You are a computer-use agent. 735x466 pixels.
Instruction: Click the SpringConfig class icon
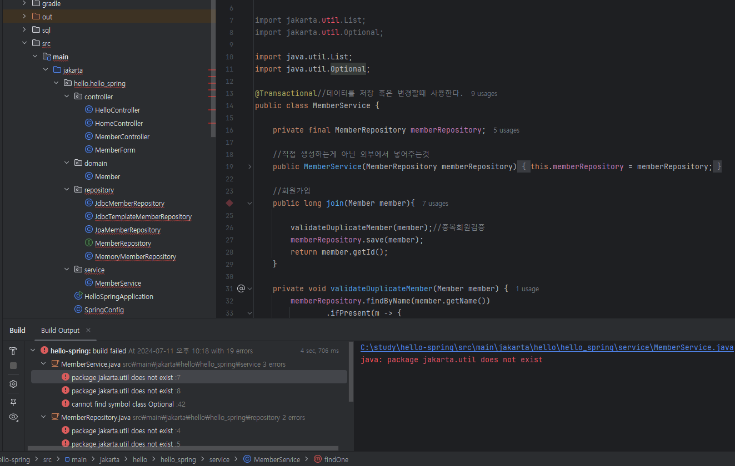click(x=78, y=310)
